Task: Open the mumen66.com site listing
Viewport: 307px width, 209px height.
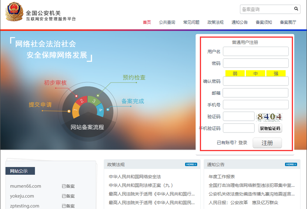Action: pyautogui.click(x=26, y=186)
